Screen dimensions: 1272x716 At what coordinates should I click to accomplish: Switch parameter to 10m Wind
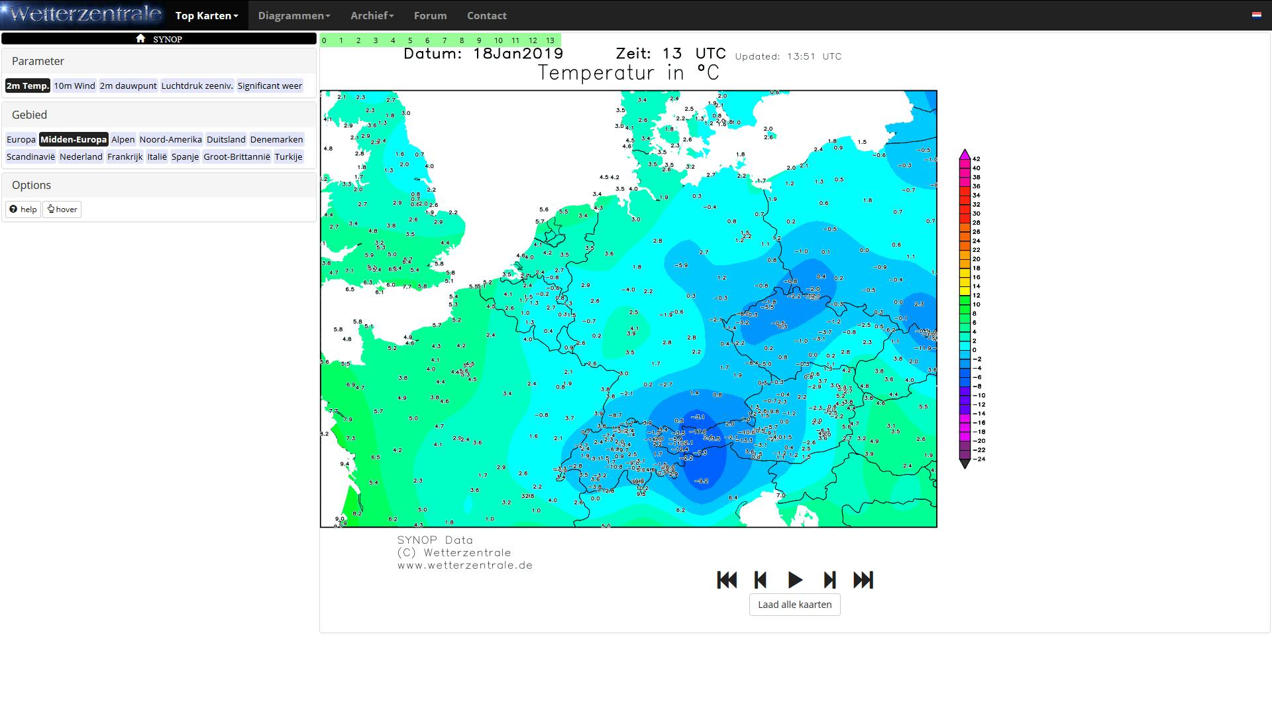(x=73, y=86)
